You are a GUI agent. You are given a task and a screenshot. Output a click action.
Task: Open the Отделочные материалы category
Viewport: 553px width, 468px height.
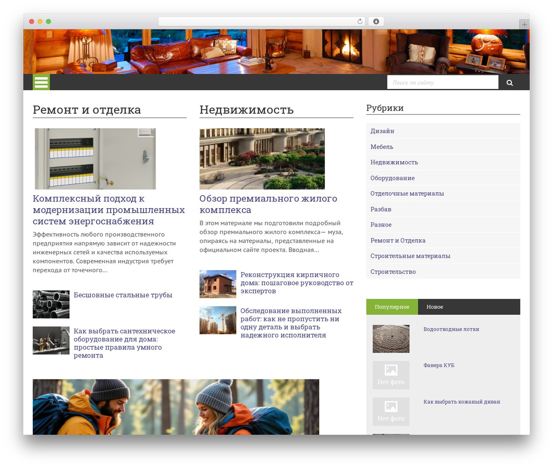[443, 193]
